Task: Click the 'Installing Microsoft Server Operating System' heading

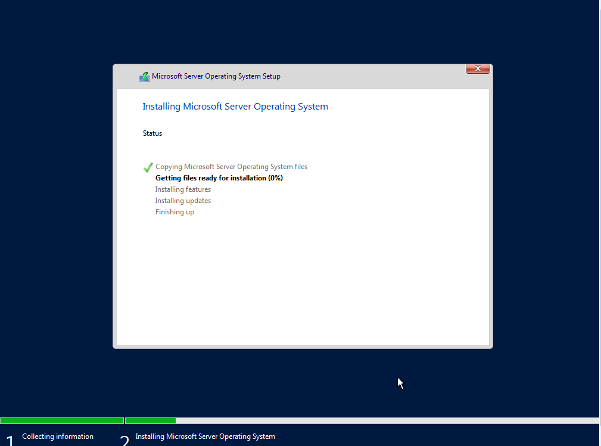Action: tap(235, 107)
